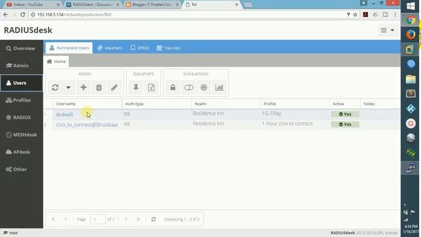Go to next page in pager
This screenshot has width=421, height=237.
pos(126,219)
